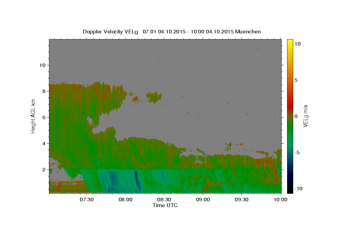Click the height axis label '10'
This screenshot has height=232, width=348.
click(42, 65)
